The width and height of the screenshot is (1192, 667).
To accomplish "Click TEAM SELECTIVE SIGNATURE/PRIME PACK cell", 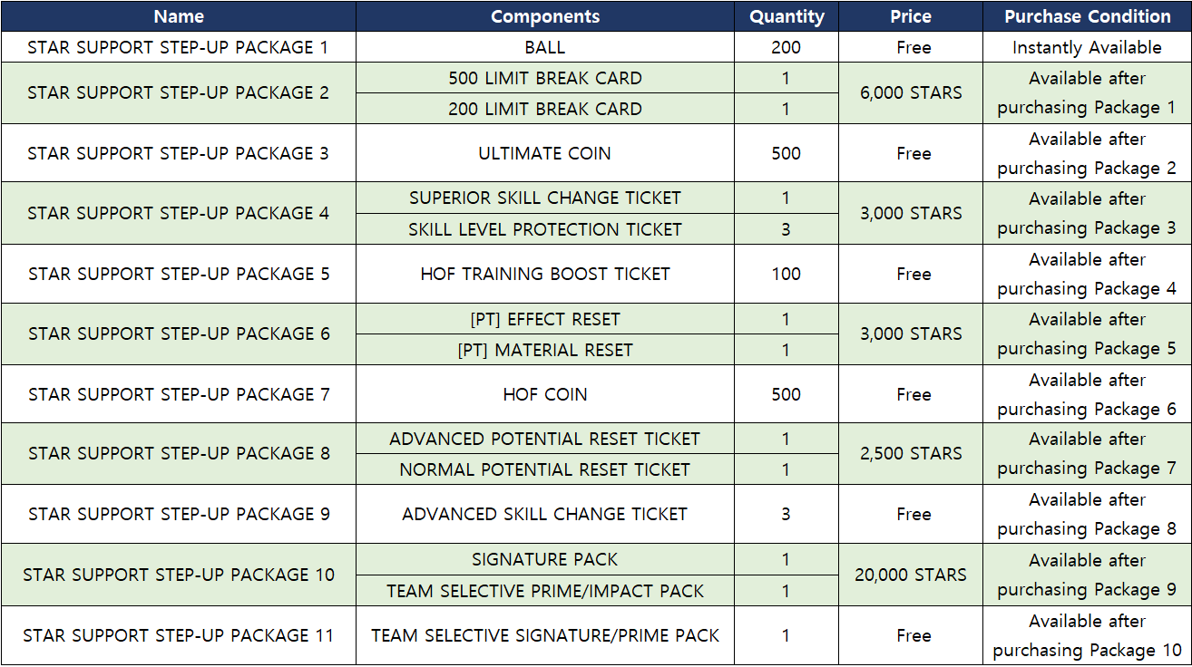I will coord(544,635).
